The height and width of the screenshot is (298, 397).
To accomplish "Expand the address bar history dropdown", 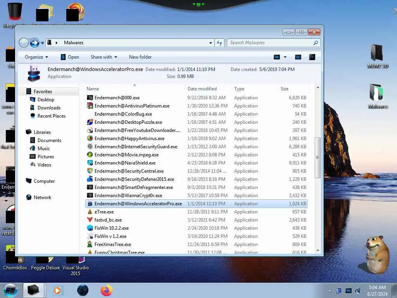I will coord(211,43).
